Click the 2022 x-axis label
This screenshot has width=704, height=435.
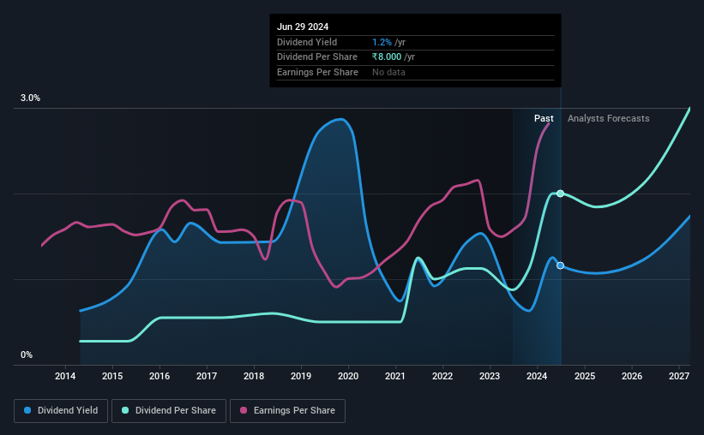442,376
